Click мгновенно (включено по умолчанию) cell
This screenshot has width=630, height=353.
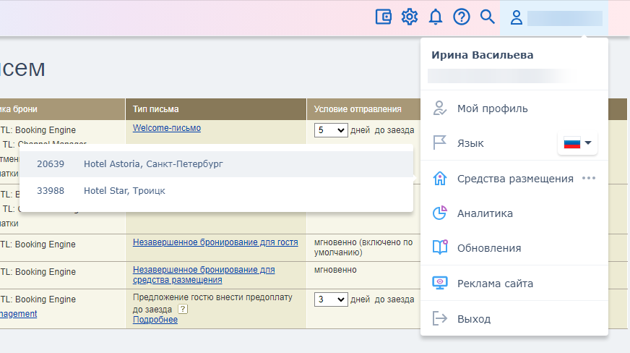click(363, 247)
